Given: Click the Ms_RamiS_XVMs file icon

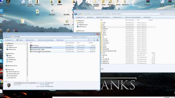Looking at the screenshot, I should pyautogui.click(x=31, y=50).
